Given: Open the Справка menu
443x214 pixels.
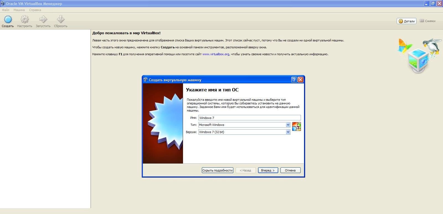Looking at the screenshot, I should [x=35, y=10].
